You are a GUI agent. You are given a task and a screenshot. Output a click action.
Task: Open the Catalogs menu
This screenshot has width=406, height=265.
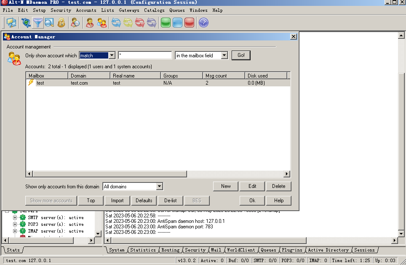[x=154, y=11]
